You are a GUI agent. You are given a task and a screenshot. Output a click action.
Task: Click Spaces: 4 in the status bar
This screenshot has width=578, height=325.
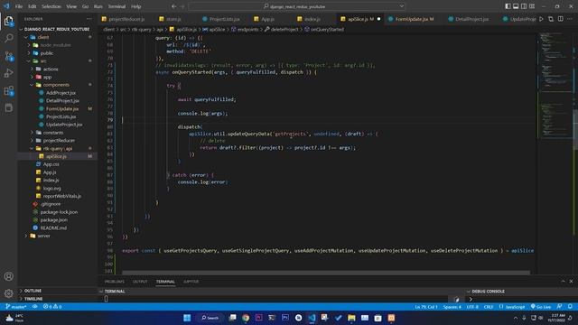pyautogui.click(x=452, y=307)
